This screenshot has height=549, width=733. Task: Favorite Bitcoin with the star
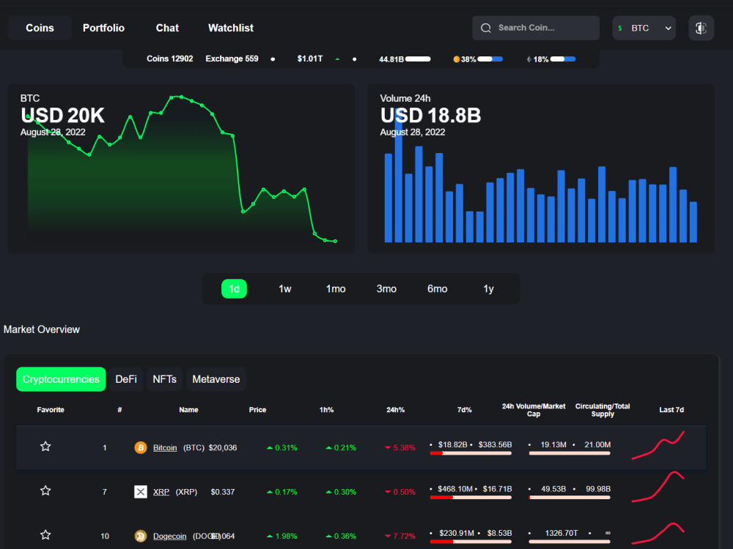pos(45,447)
